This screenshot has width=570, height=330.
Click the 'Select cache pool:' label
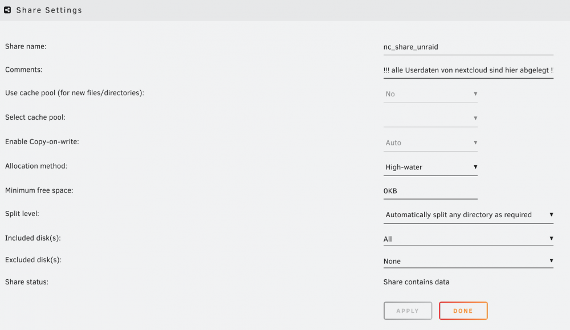click(x=35, y=117)
